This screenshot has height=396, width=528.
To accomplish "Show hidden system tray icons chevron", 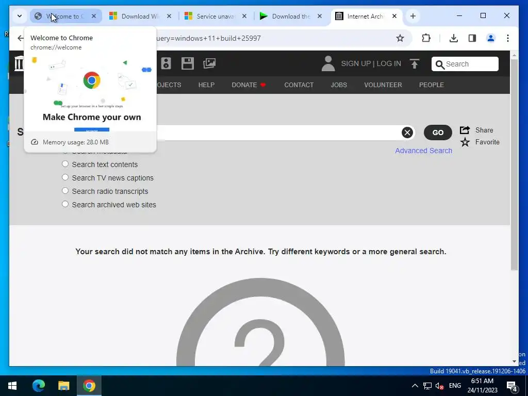I will coord(415,386).
